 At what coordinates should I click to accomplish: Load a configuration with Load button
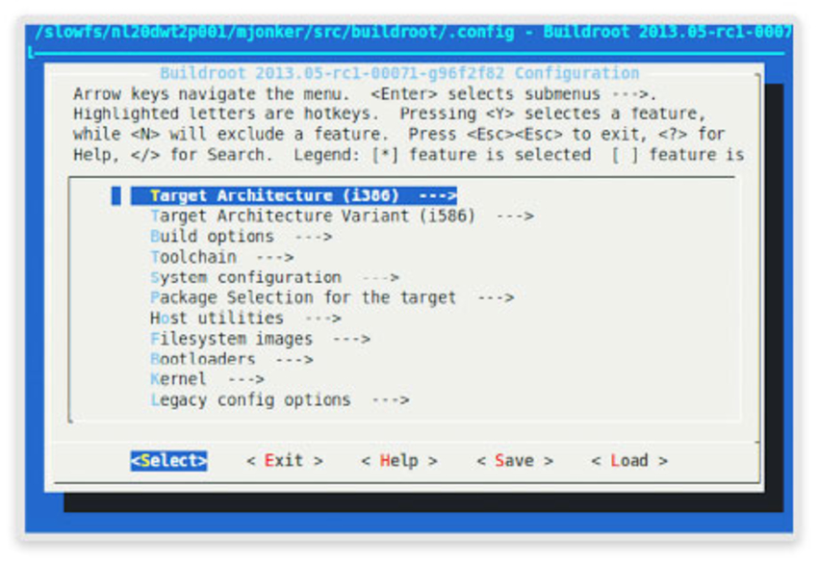pos(628,461)
